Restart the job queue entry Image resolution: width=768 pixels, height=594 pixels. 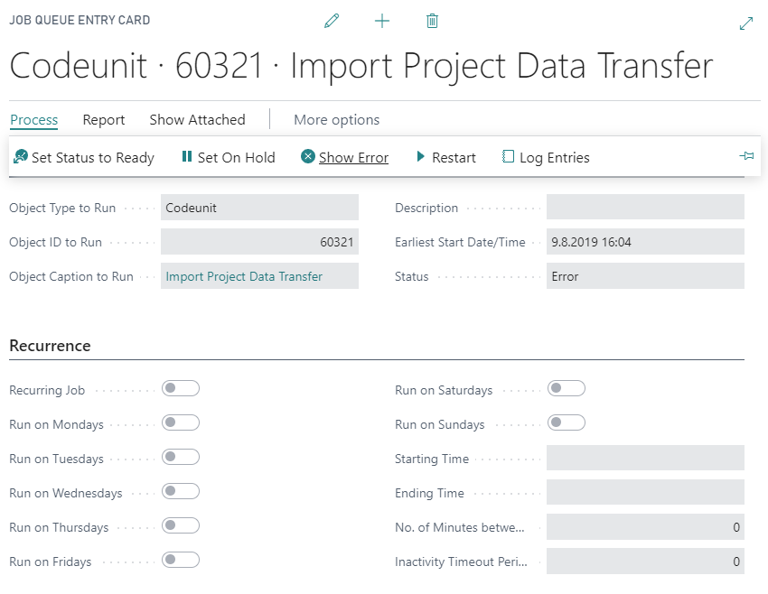point(445,157)
